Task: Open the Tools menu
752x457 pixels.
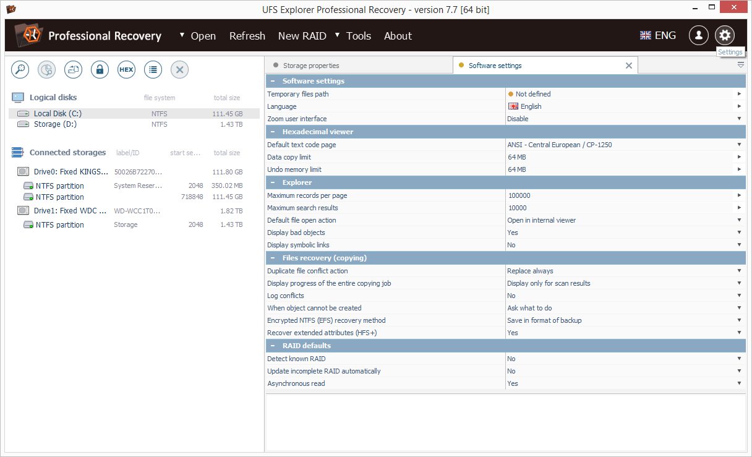Action: point(359,36)
